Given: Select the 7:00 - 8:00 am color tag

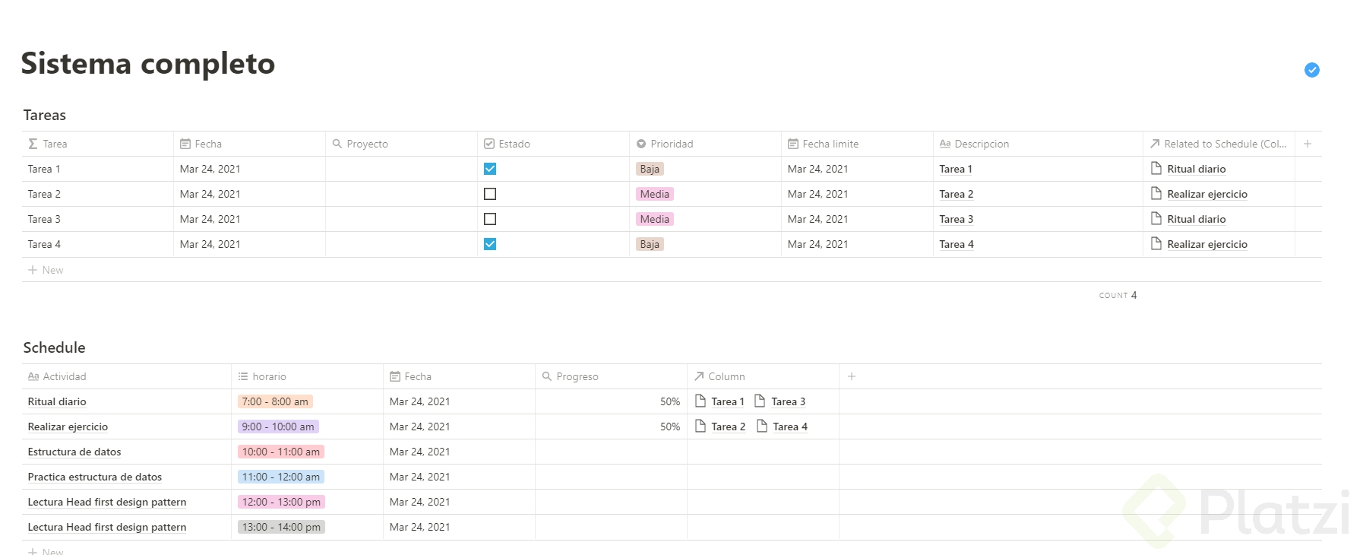Looking at the screenshot, I should 275,401.
